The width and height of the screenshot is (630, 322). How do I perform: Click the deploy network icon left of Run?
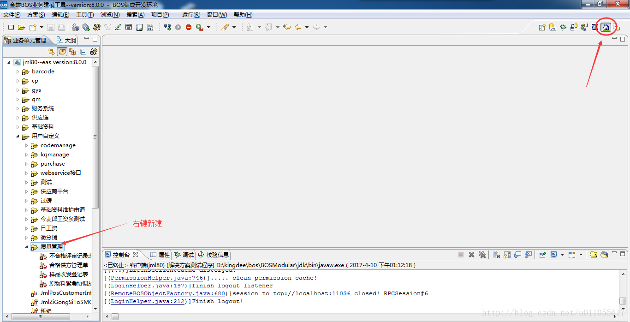pos(167,28)
